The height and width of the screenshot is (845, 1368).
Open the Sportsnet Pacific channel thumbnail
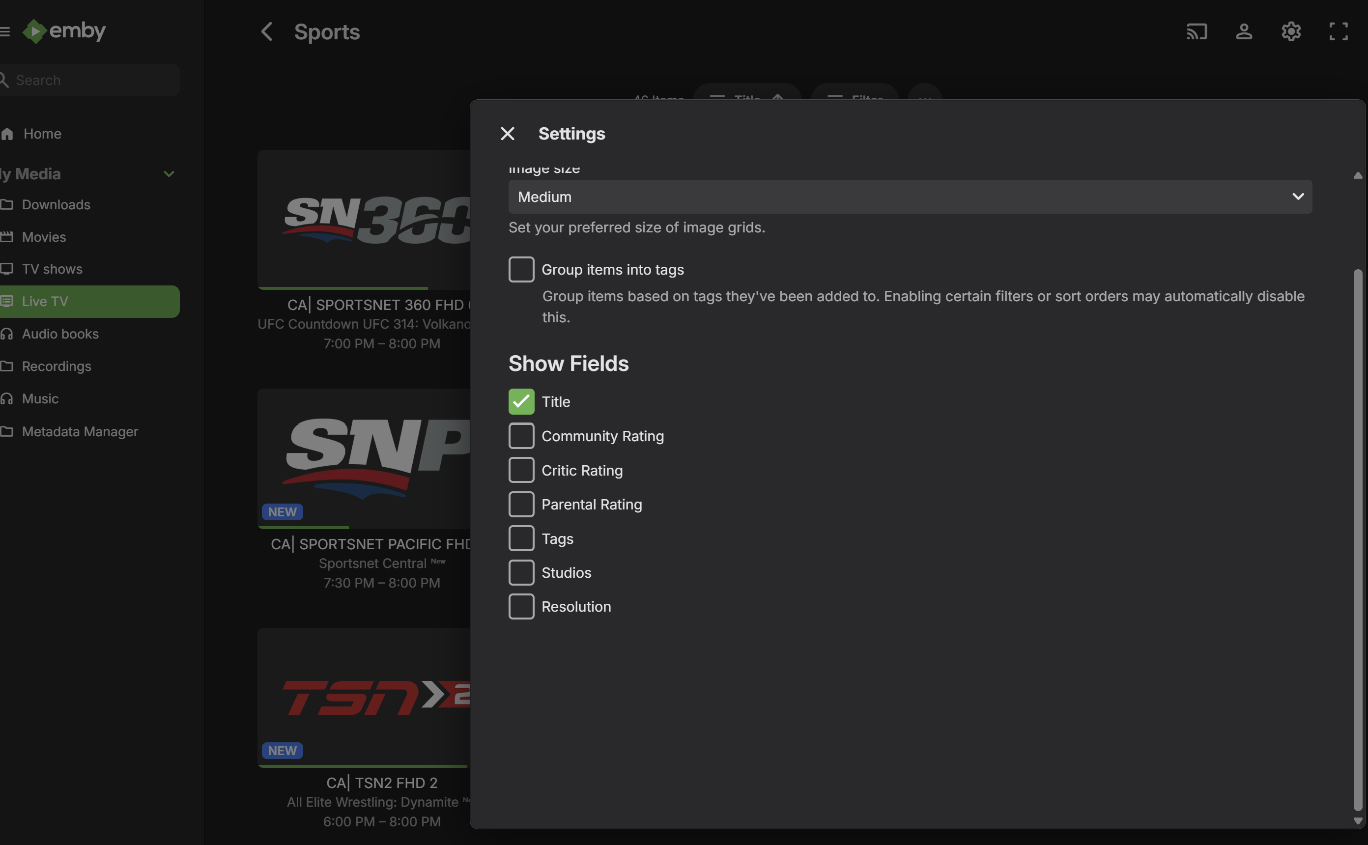(x=364, y=458)
